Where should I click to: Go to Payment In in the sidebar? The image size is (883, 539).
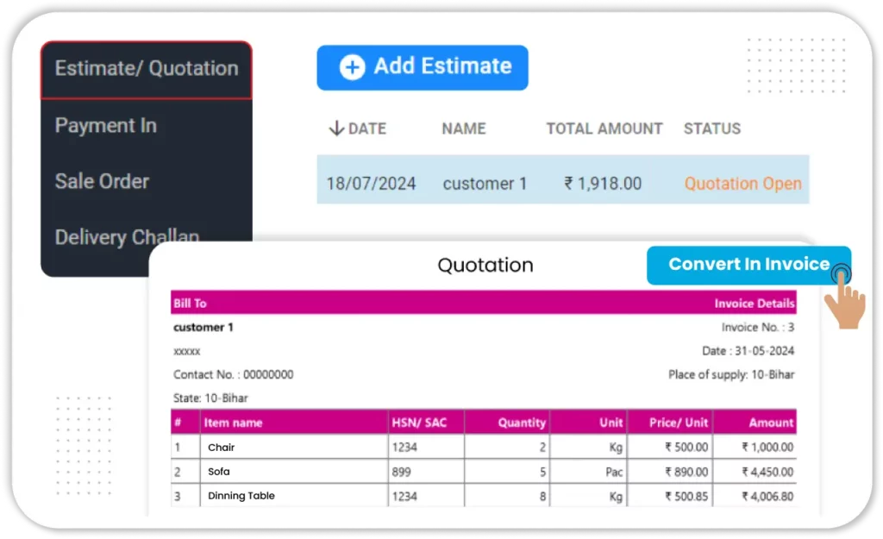coord(106,126)
